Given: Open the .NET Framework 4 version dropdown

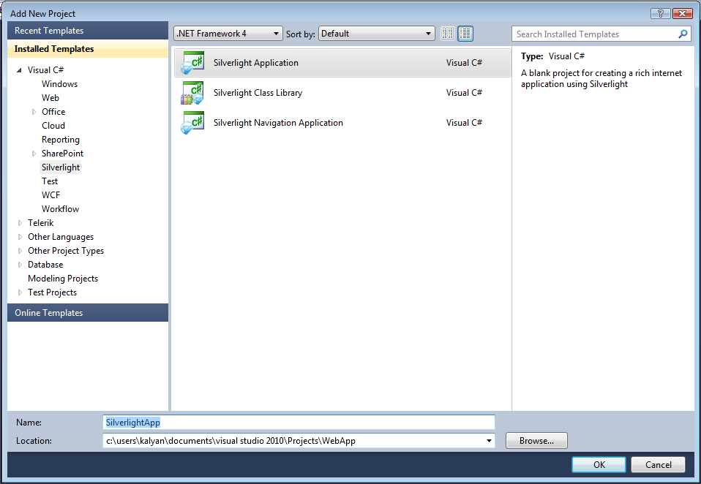Looking at the screenshot, I should click(x=228, y=34).
